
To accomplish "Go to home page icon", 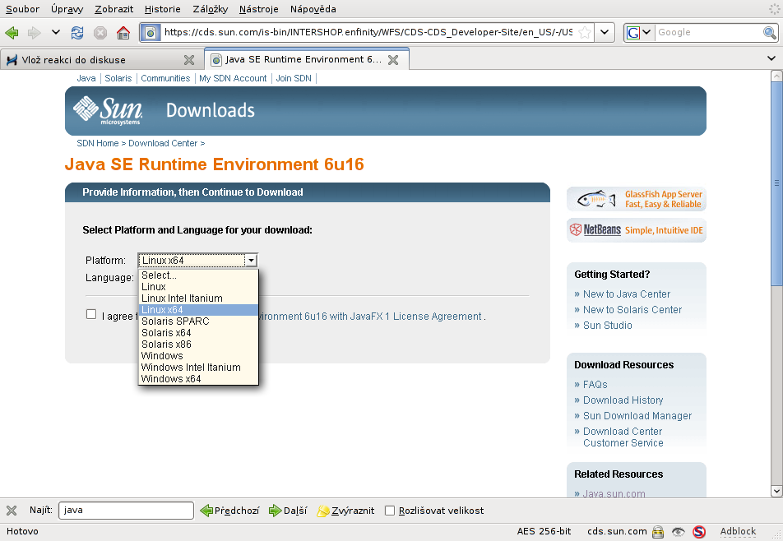I will 123,33.
